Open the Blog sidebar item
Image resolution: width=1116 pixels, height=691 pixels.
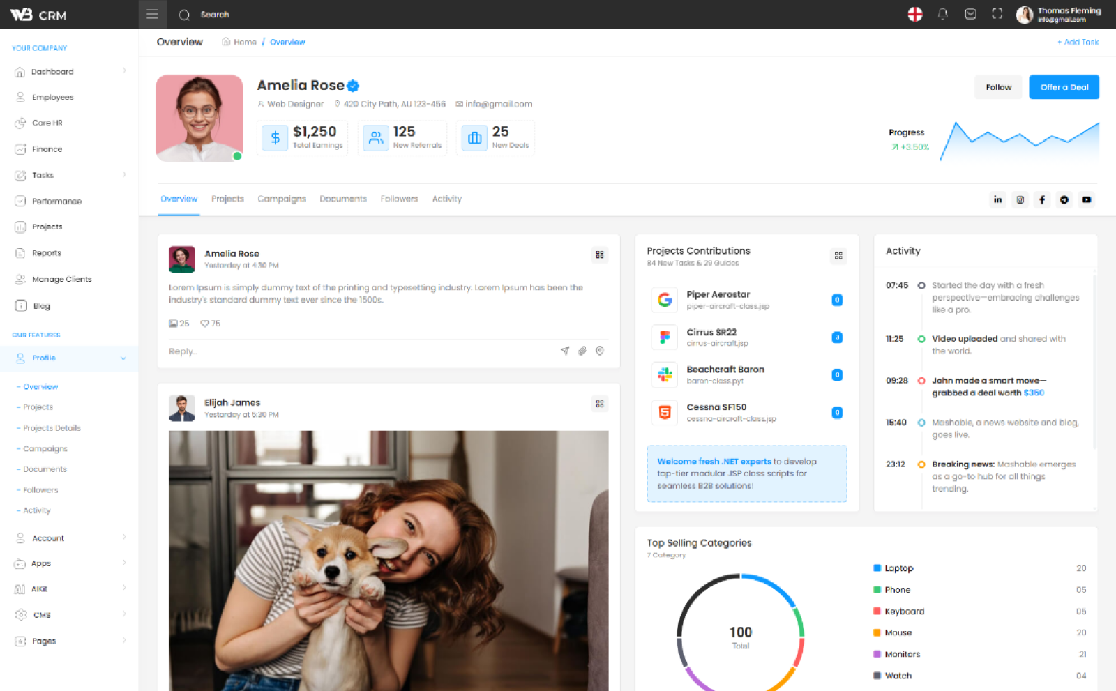click(69, 305)
